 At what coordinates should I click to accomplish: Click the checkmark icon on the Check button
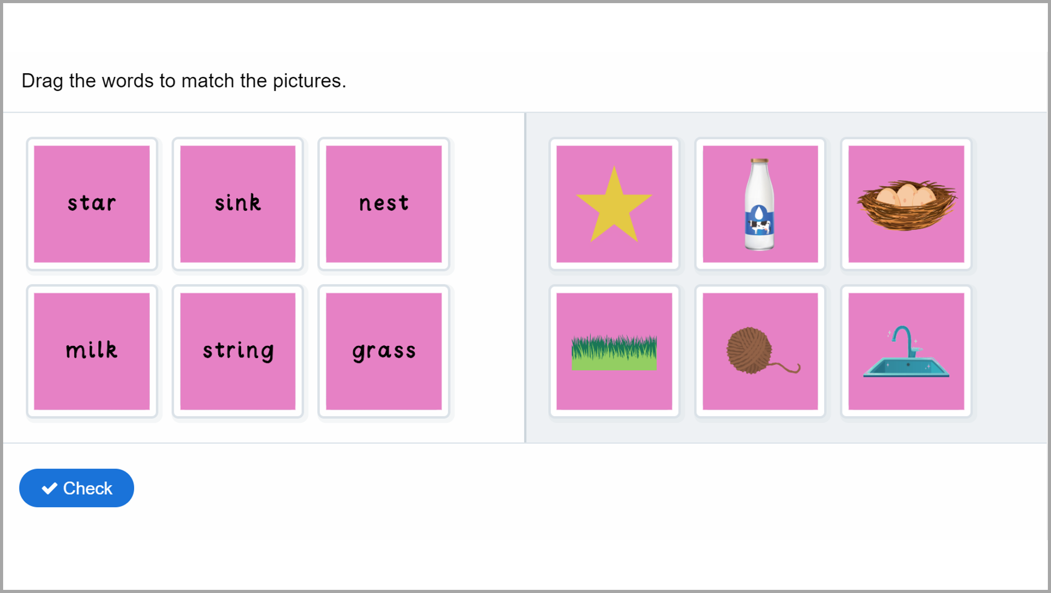click(50, 487)
